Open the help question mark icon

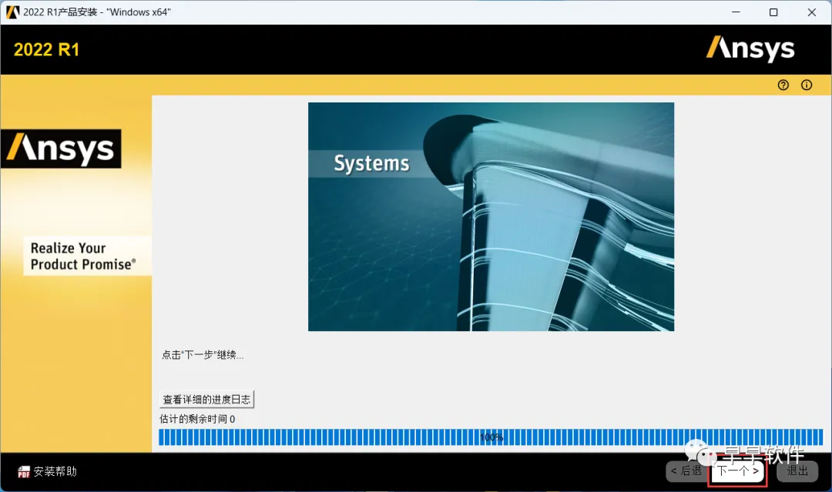pos(783,85)
